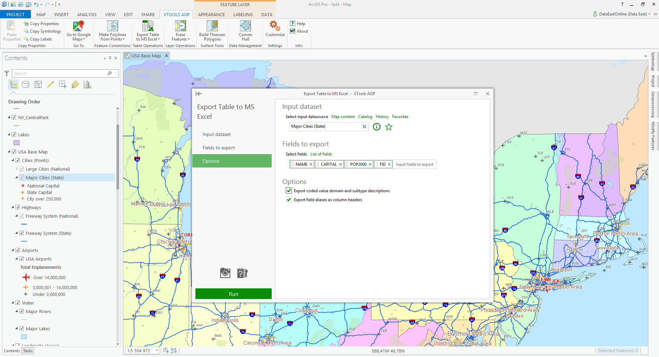This screenshot has height=357, width=659.
Task: Click Copy Labels in ribbon
Action: (x=38, y=39)
